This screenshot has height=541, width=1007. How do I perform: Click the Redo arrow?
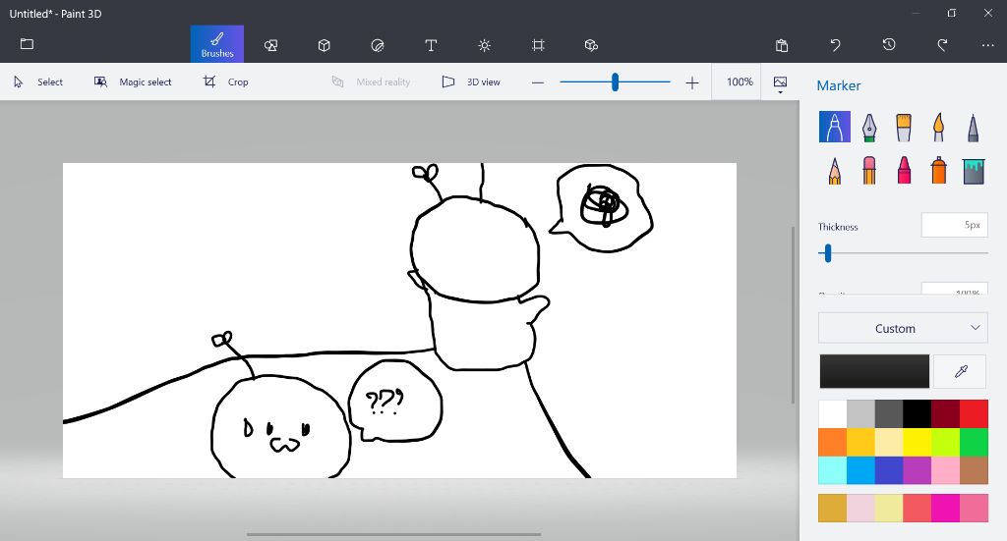942,45
